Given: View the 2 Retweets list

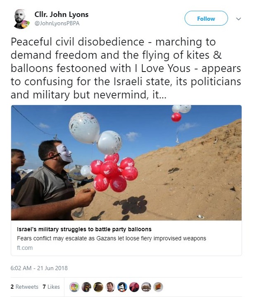Looking at the screenshot, I should pos(24,287).
